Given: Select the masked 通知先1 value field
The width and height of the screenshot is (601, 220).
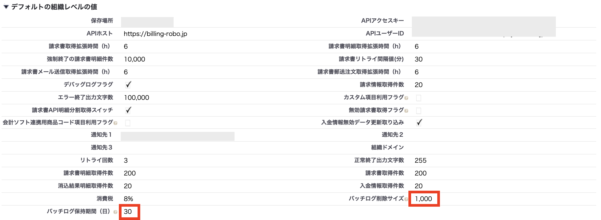Looking at the screenshot, I should [x=178, y=135].
